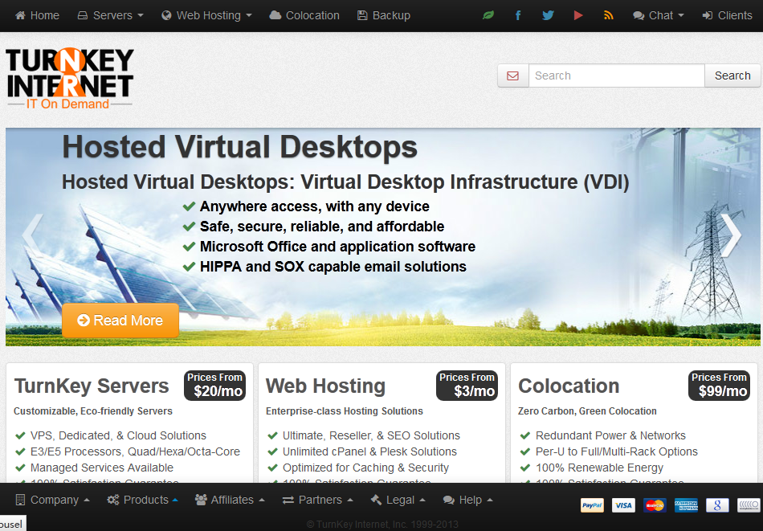Image resolution: width=763 pixels, height=531 pixels.
Task: Open the Backup page
Action: (384, 15)
